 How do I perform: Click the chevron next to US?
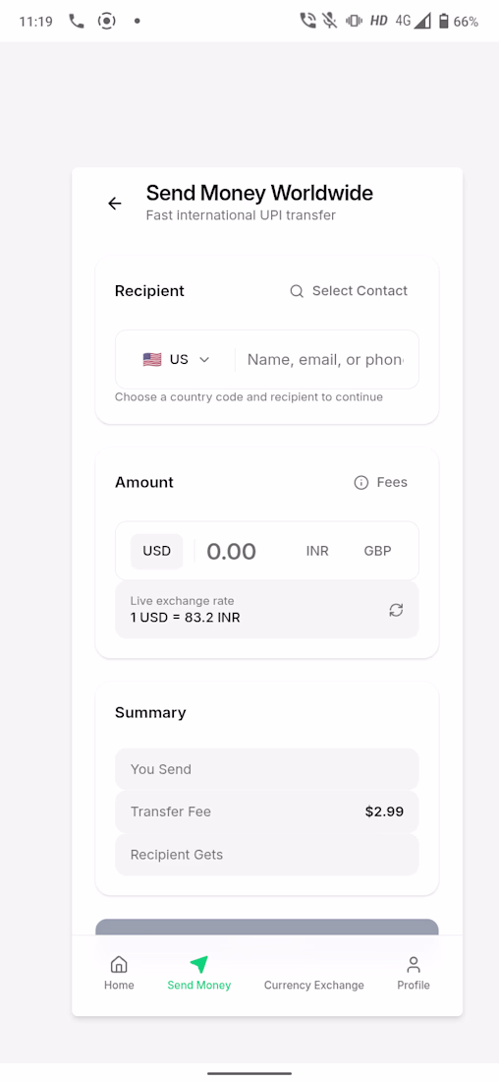click(204, 359)
